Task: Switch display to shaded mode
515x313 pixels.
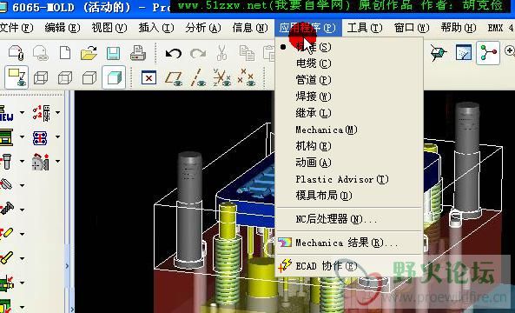Action: pyautogui.click(x=114, y=77)
